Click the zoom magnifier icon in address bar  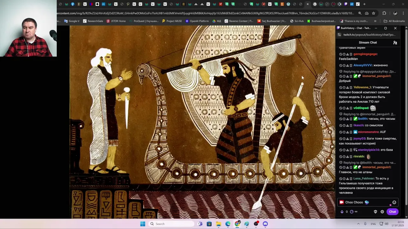[x=360, y=13]
